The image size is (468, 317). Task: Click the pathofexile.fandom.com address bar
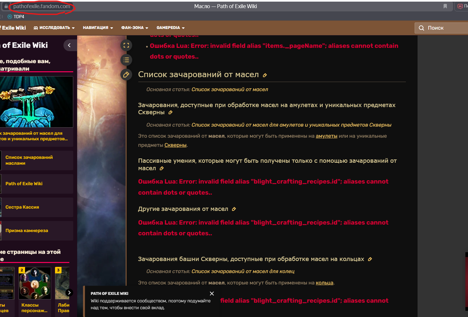coord(42,6)
